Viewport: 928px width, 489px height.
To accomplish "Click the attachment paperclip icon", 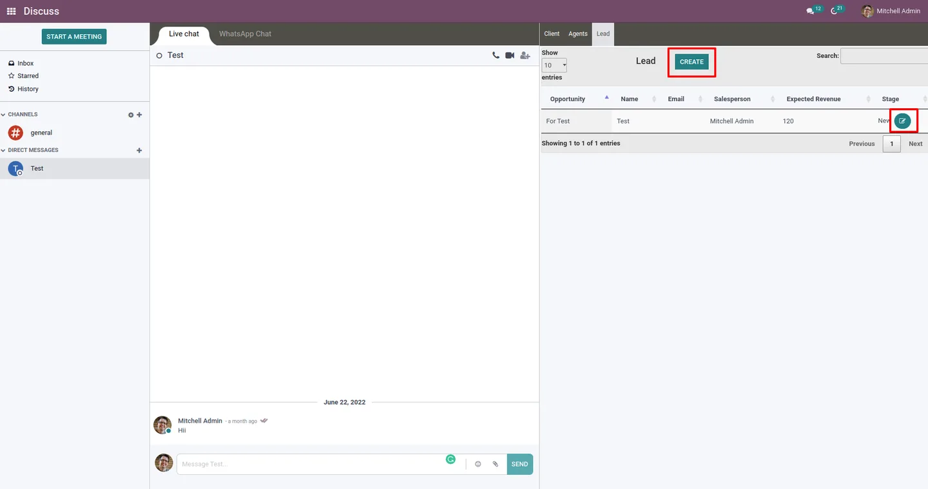I will [x=496, y=464].
